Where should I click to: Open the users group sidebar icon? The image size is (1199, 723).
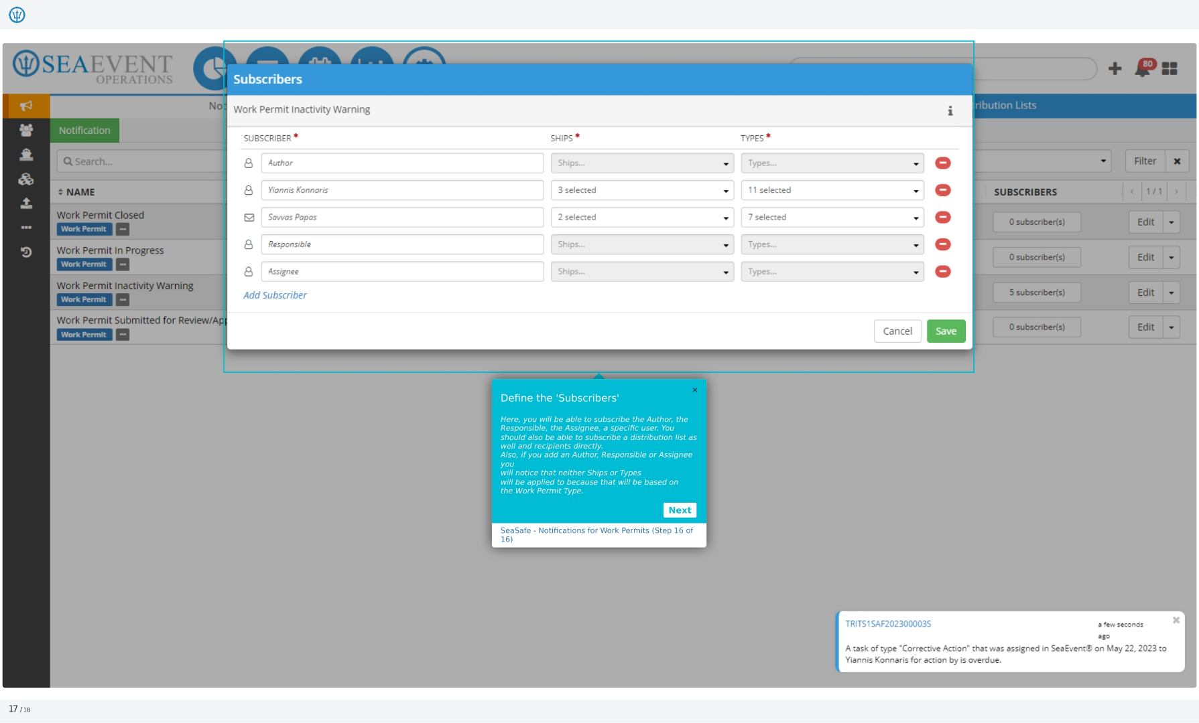(x=26, y=130)
